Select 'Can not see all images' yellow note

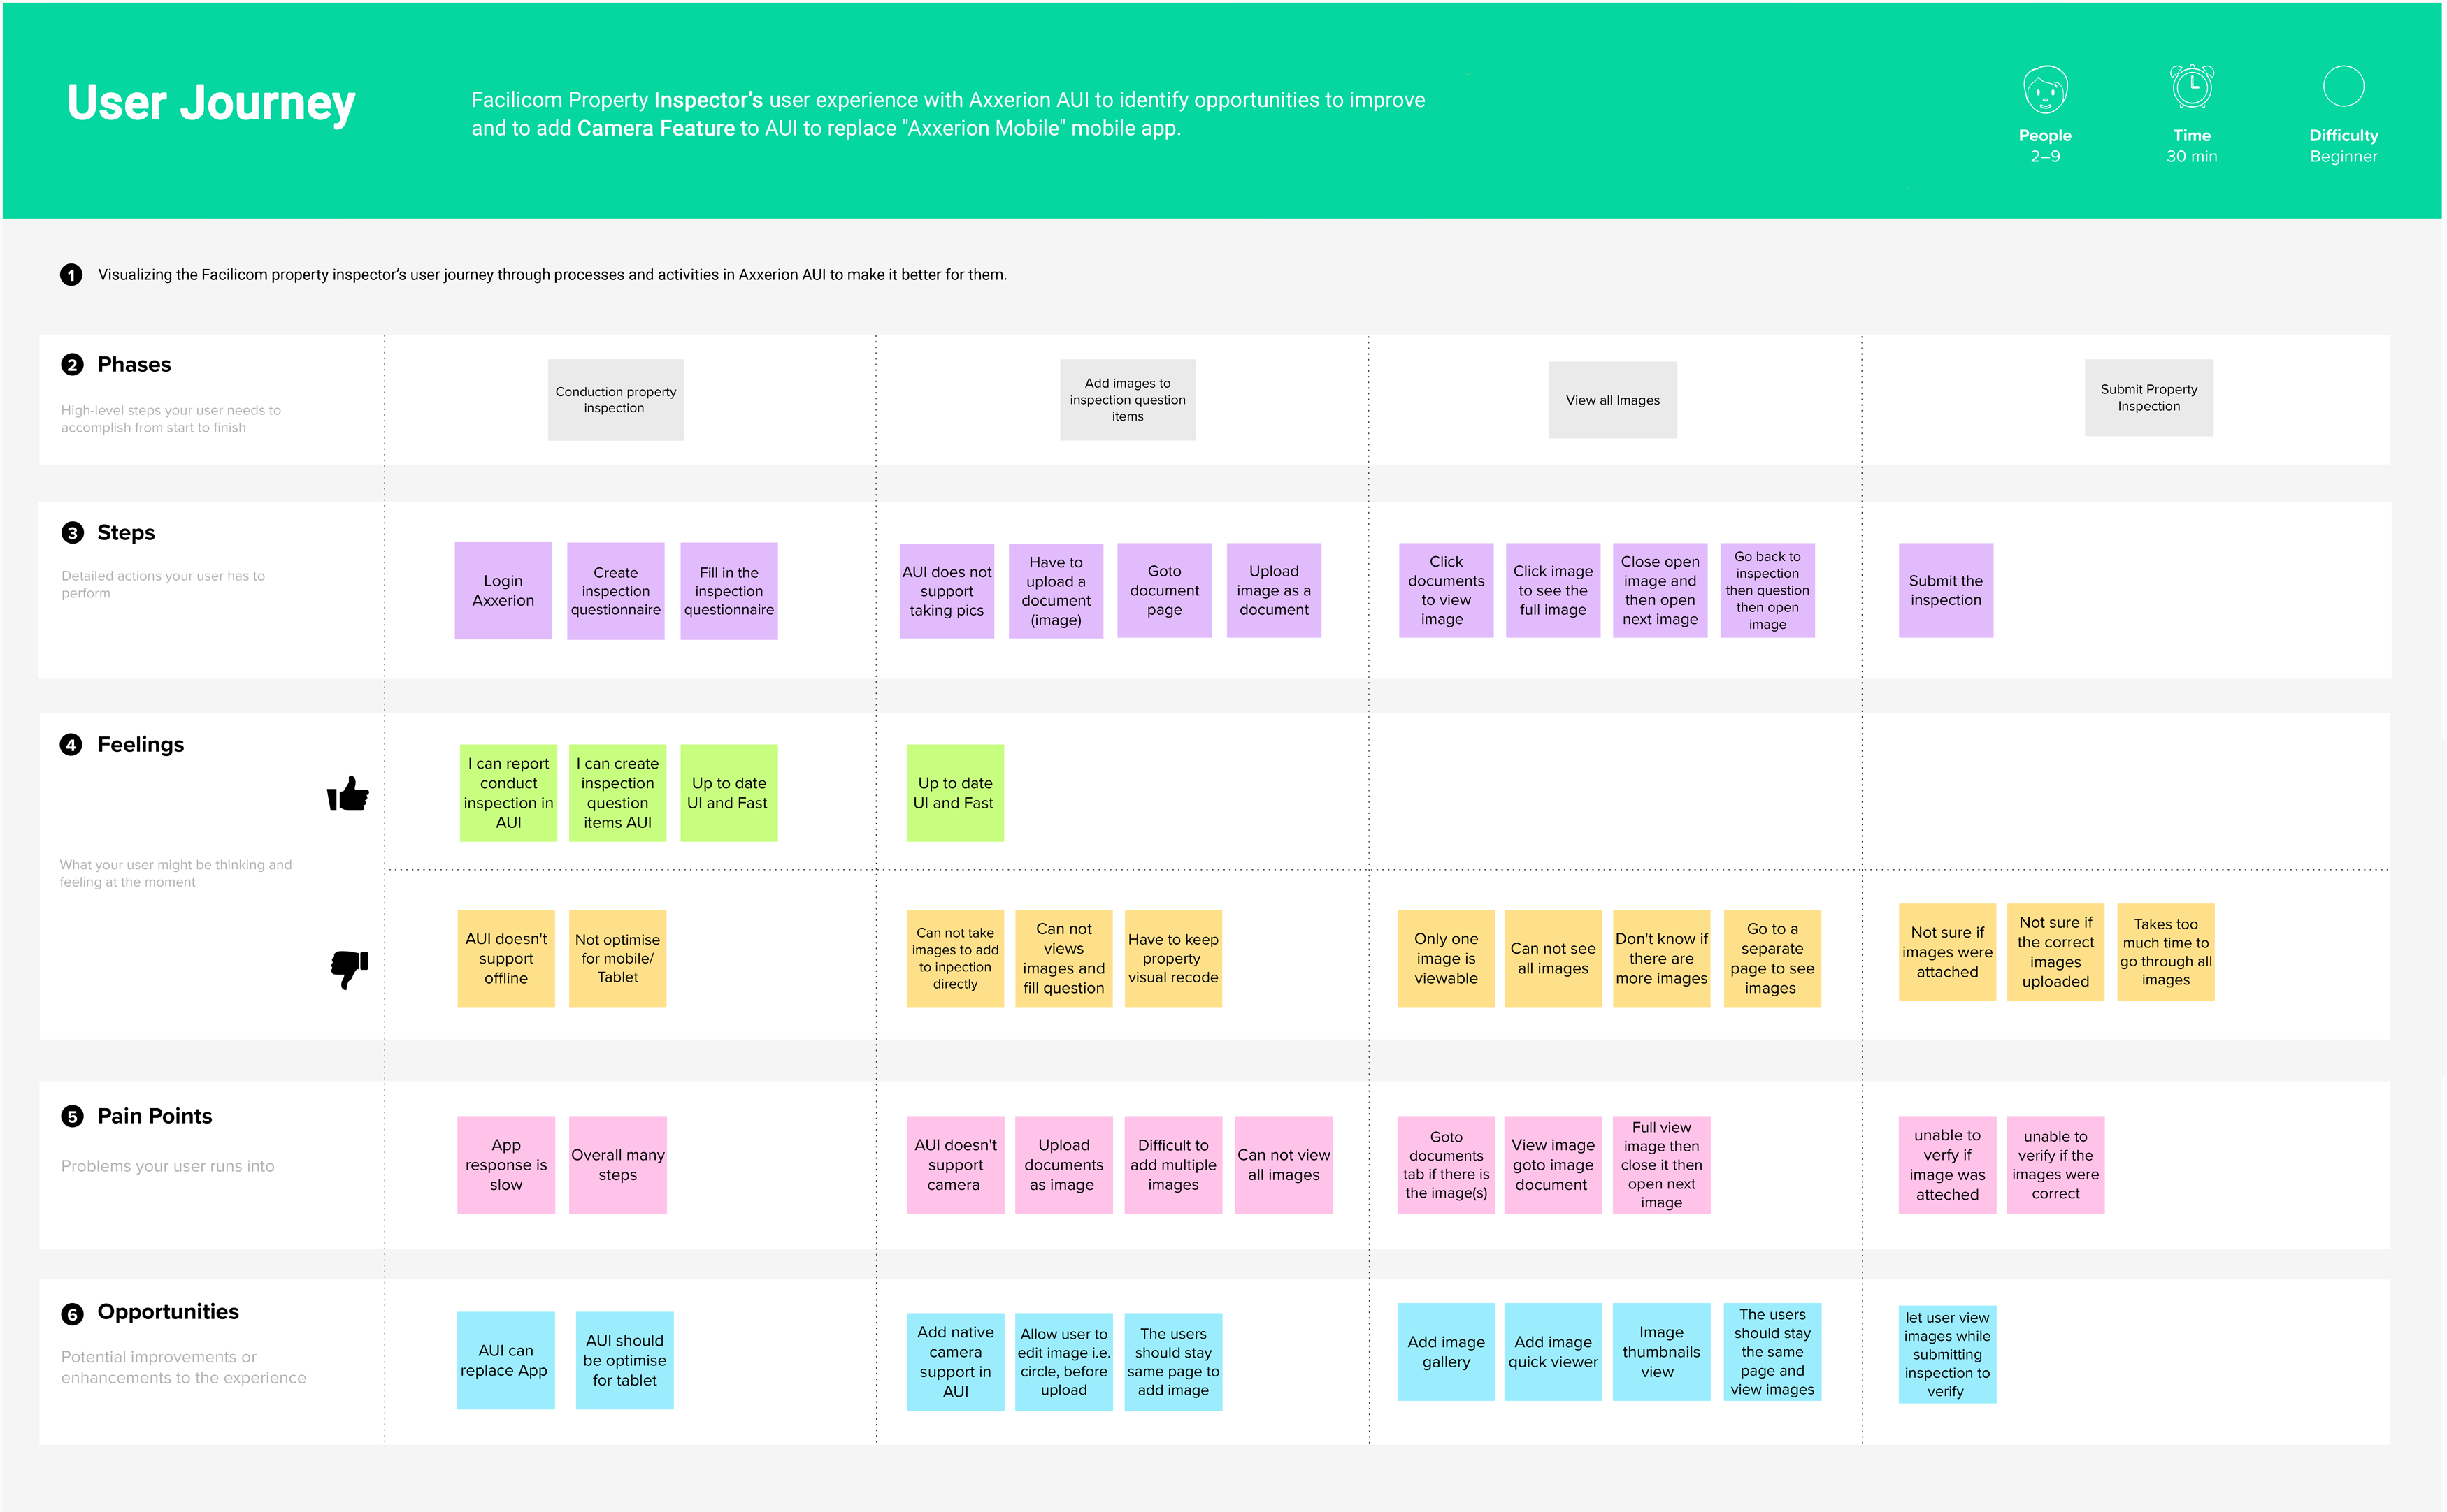(x=1553, y=958)
